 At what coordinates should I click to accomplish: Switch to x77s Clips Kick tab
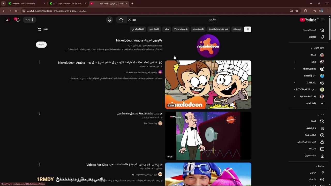67,4
